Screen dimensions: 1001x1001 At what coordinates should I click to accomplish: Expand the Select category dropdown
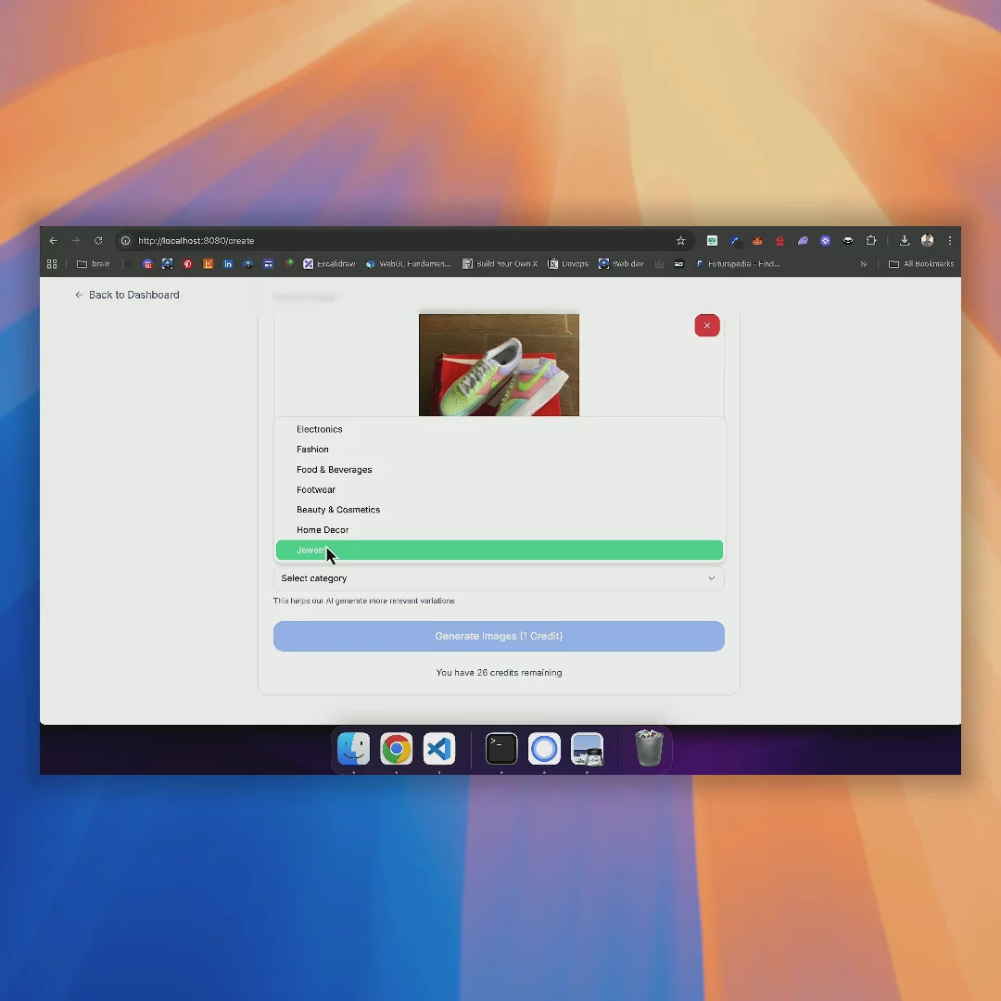(499, 578)
